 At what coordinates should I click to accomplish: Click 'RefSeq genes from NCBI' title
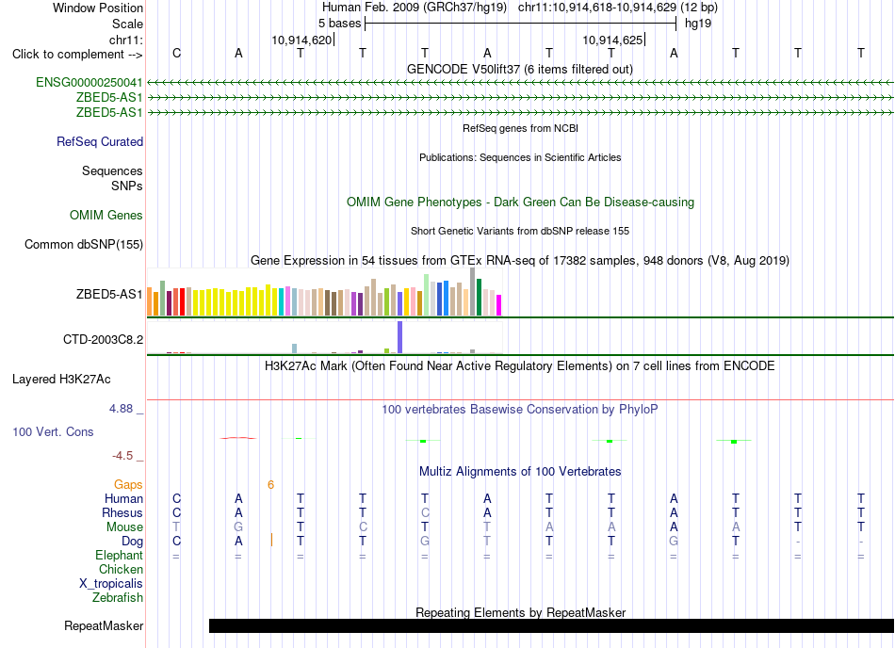521,128
